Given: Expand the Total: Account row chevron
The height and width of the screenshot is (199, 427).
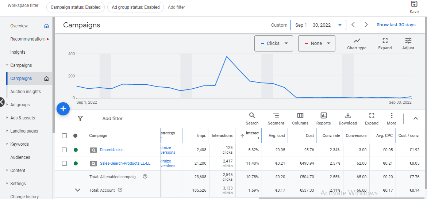Looking at the screenshot, I should point(77,190).
